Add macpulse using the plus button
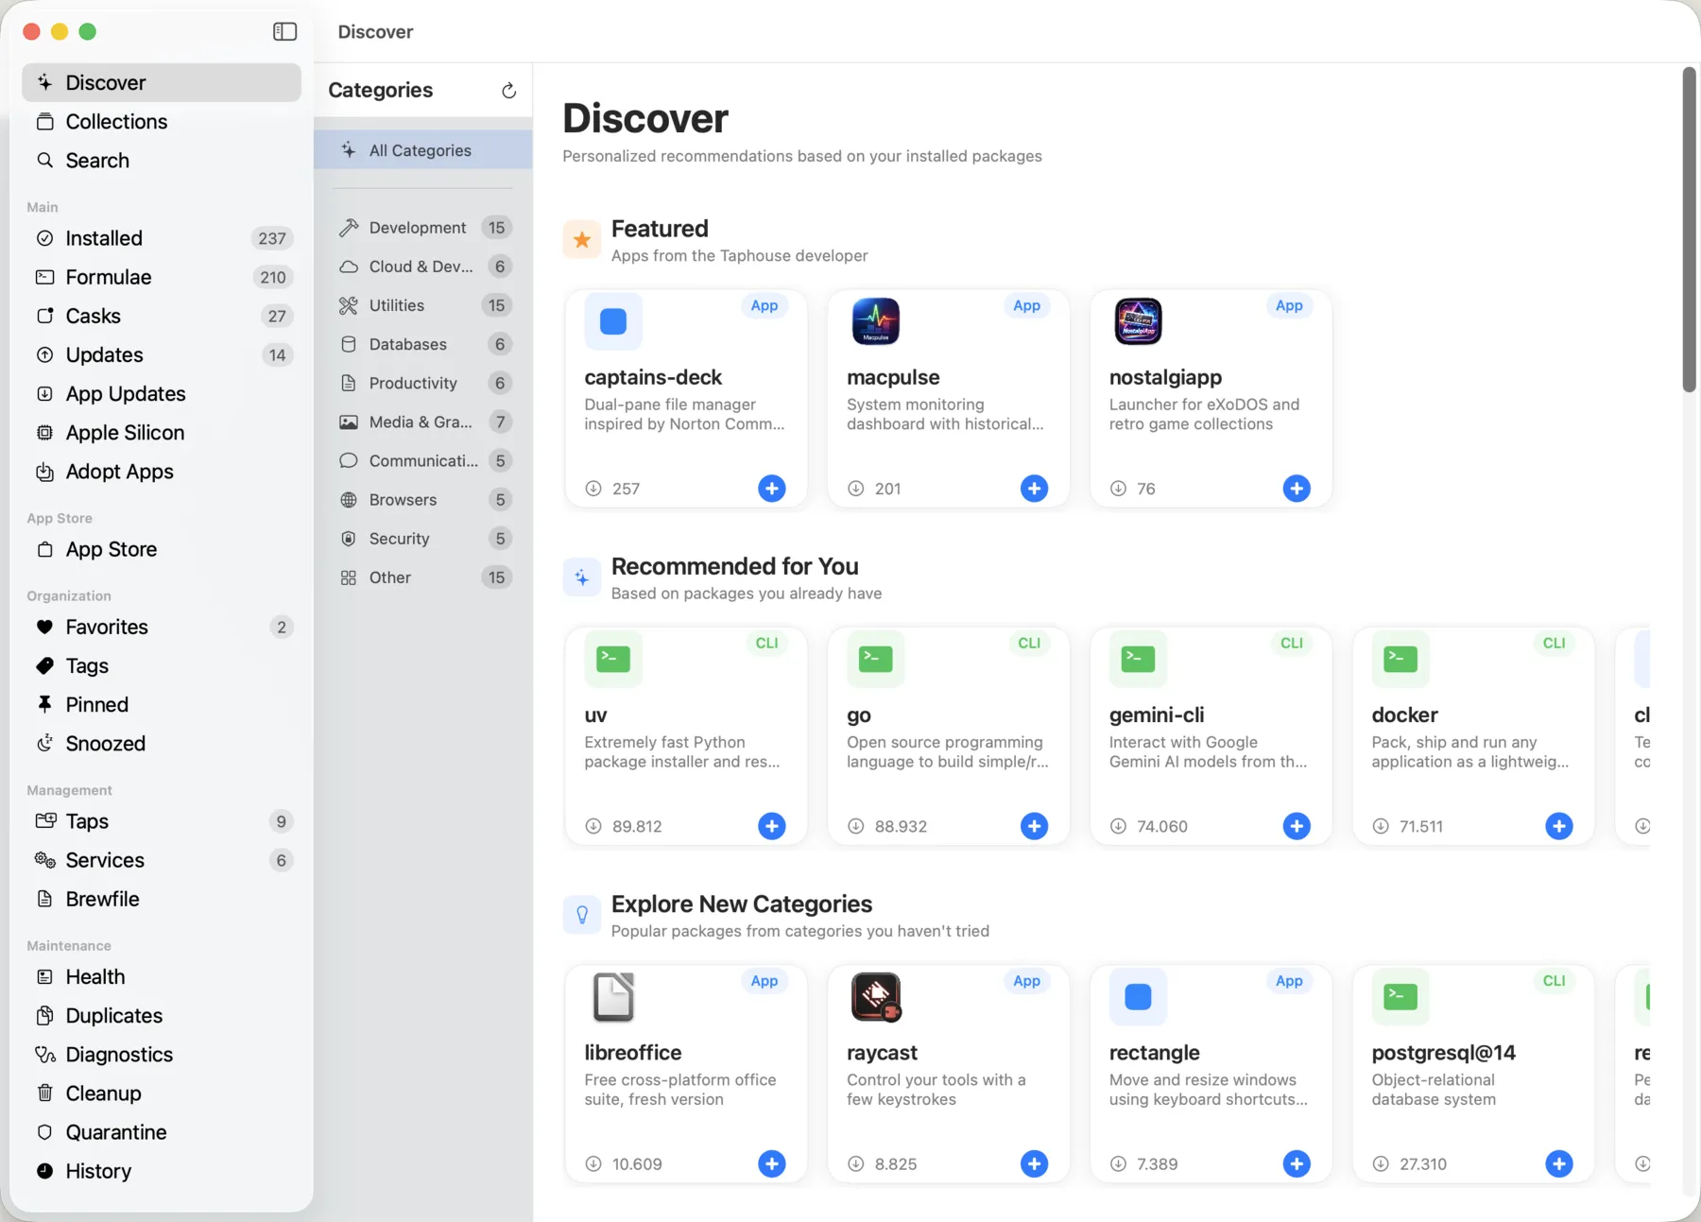The height and width of the screenshot is (1222, 1701). (x=1035, y=489)
